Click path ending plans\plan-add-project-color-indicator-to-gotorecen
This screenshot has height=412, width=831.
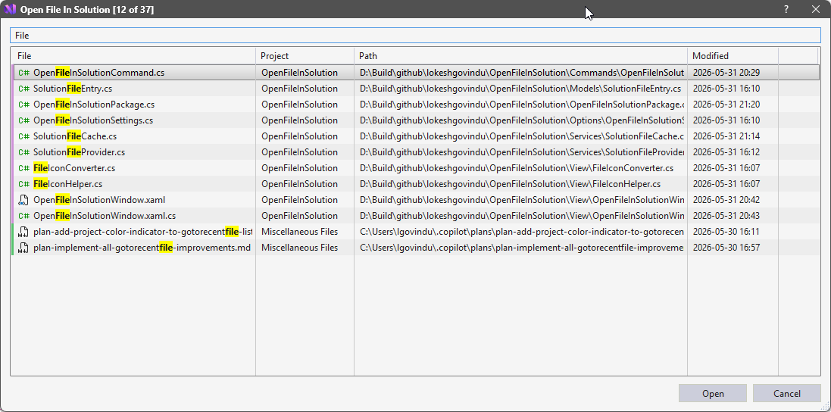coord(521,232)
